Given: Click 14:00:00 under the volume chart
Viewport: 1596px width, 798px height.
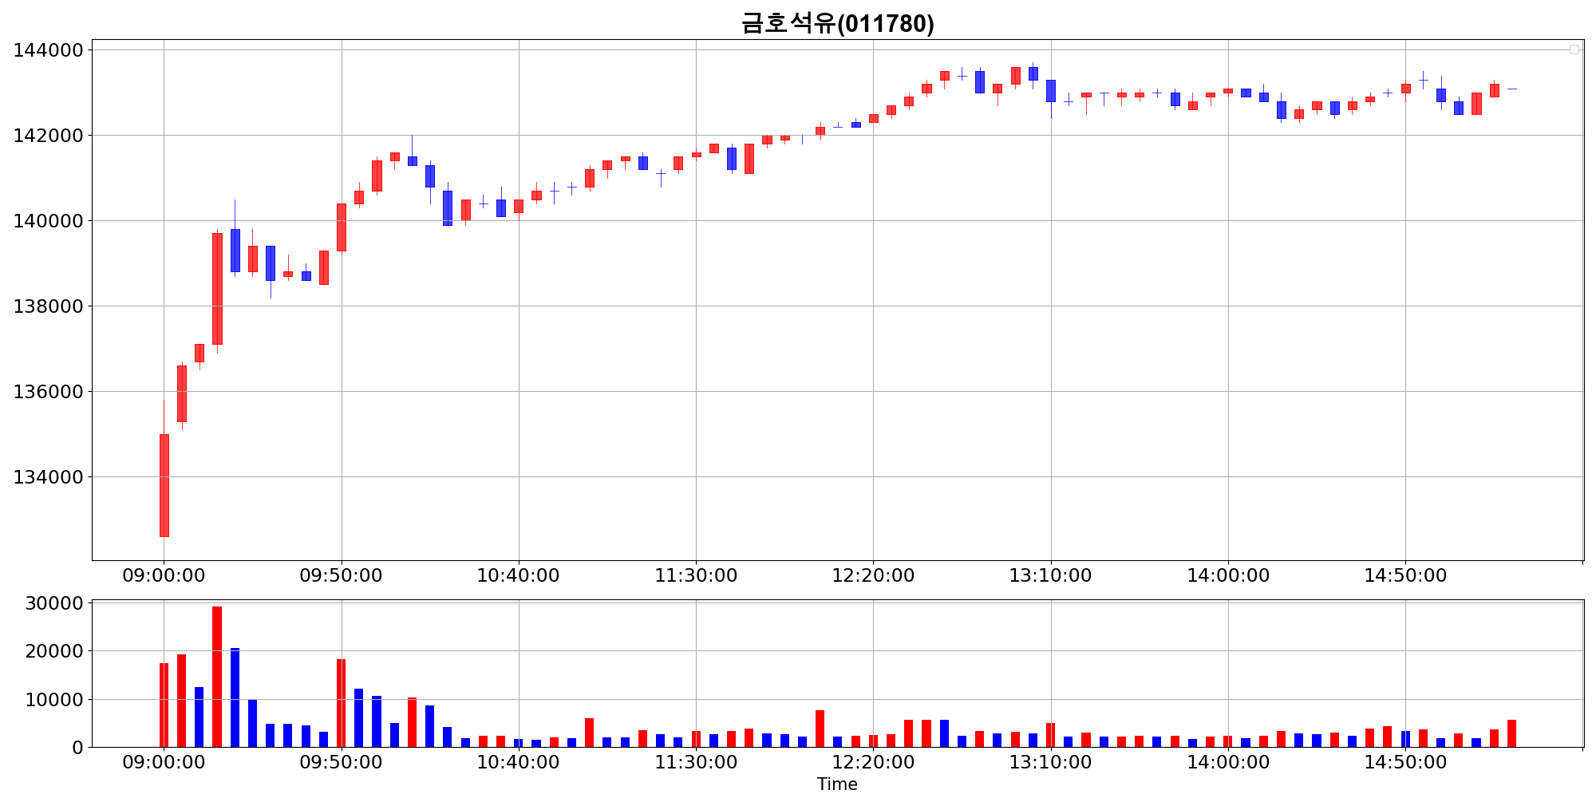Looking at the screenshot, I should tap(1228, 762).
